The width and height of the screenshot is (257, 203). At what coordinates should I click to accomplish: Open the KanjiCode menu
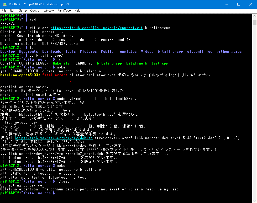coord(64,10)
